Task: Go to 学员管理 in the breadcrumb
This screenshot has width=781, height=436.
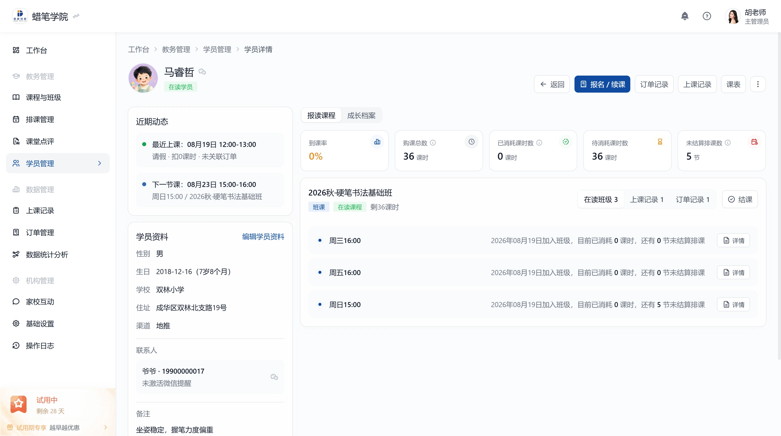Action: 217,49
